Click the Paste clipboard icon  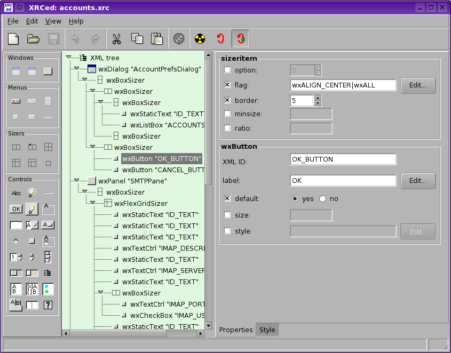pos(156,39)
